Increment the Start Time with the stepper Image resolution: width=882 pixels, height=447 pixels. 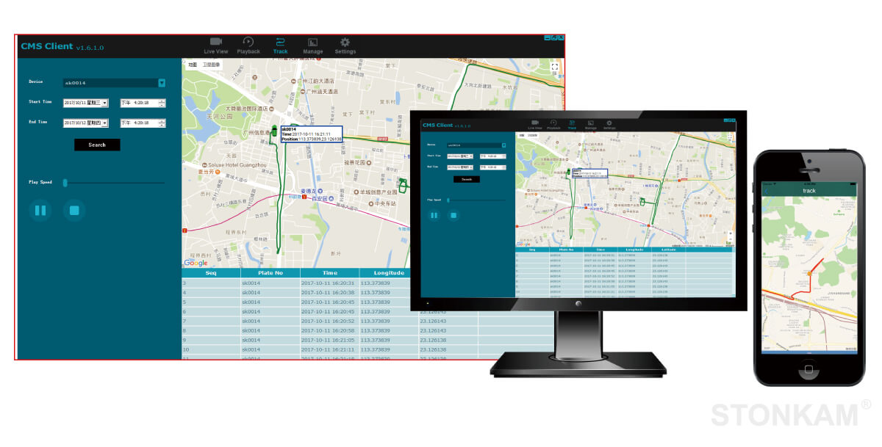162,103
